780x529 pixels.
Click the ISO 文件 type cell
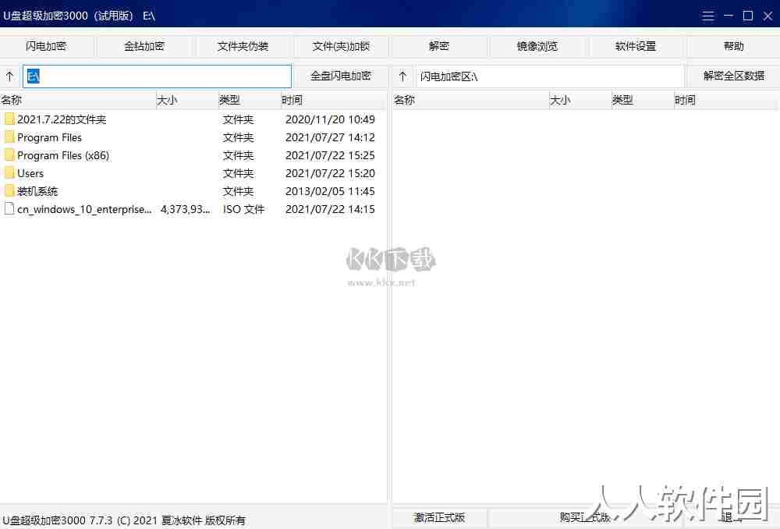click(x=243, y=209)
